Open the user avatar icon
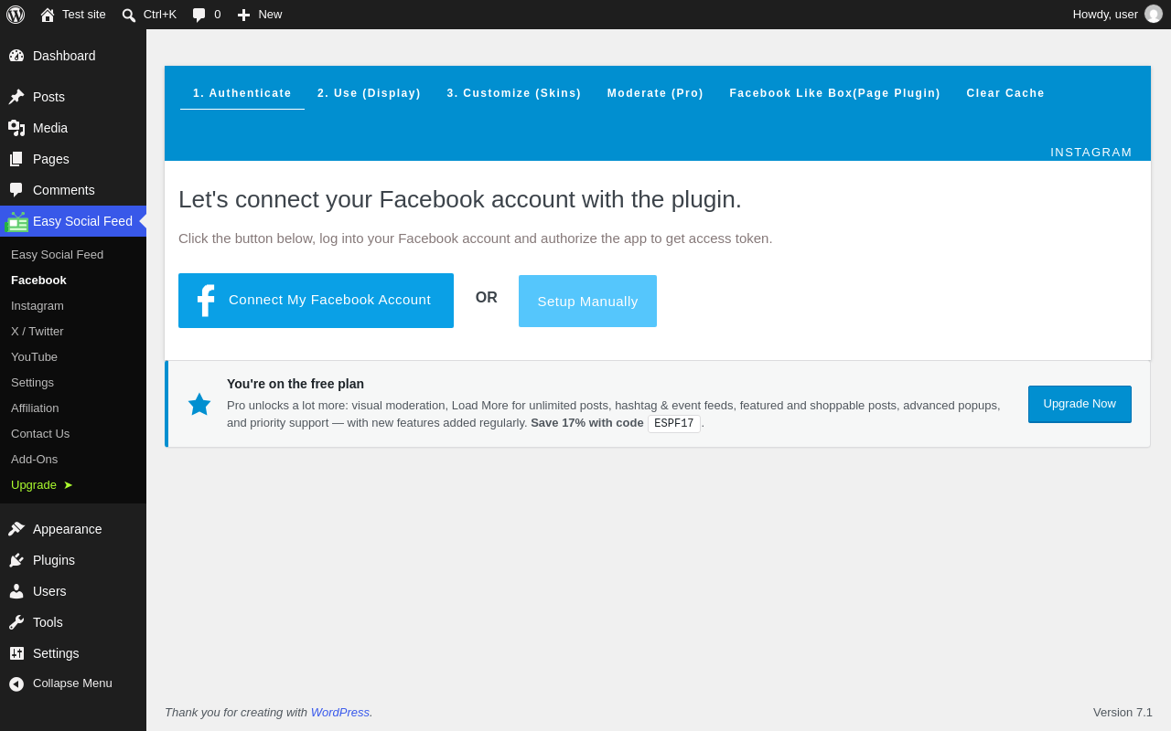This screenshot has height=731, width=1171. pos(1154,15)
